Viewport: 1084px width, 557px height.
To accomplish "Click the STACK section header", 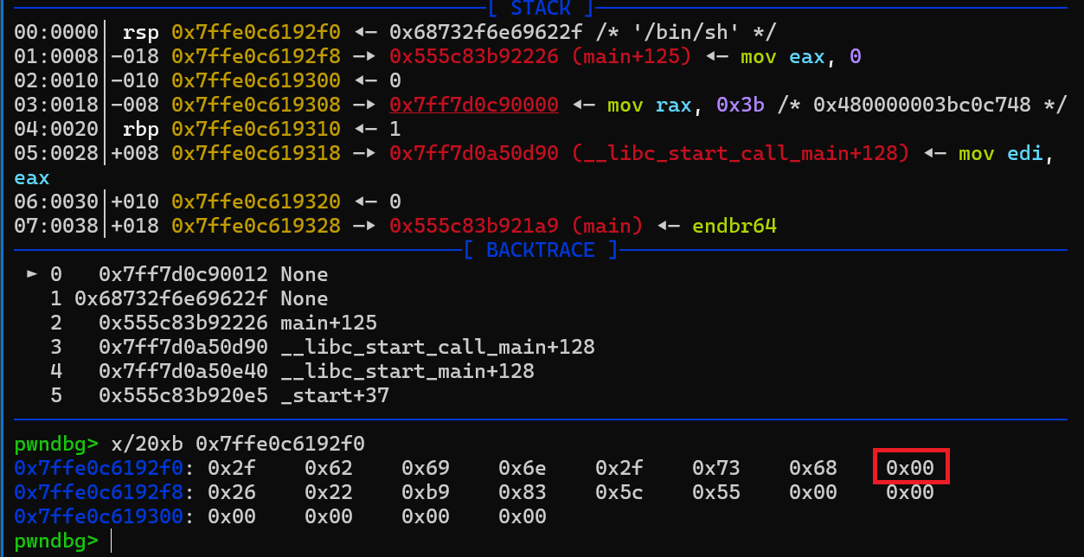I will point(541,10).
